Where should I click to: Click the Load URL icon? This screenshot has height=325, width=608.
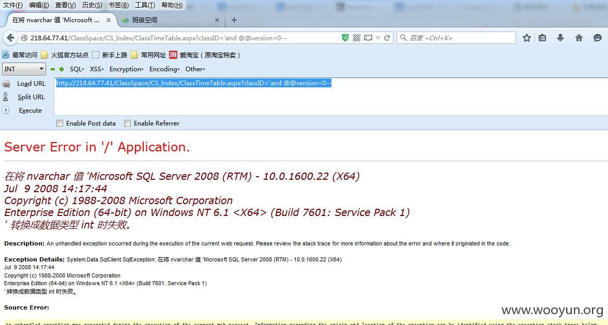pos(6,84)
